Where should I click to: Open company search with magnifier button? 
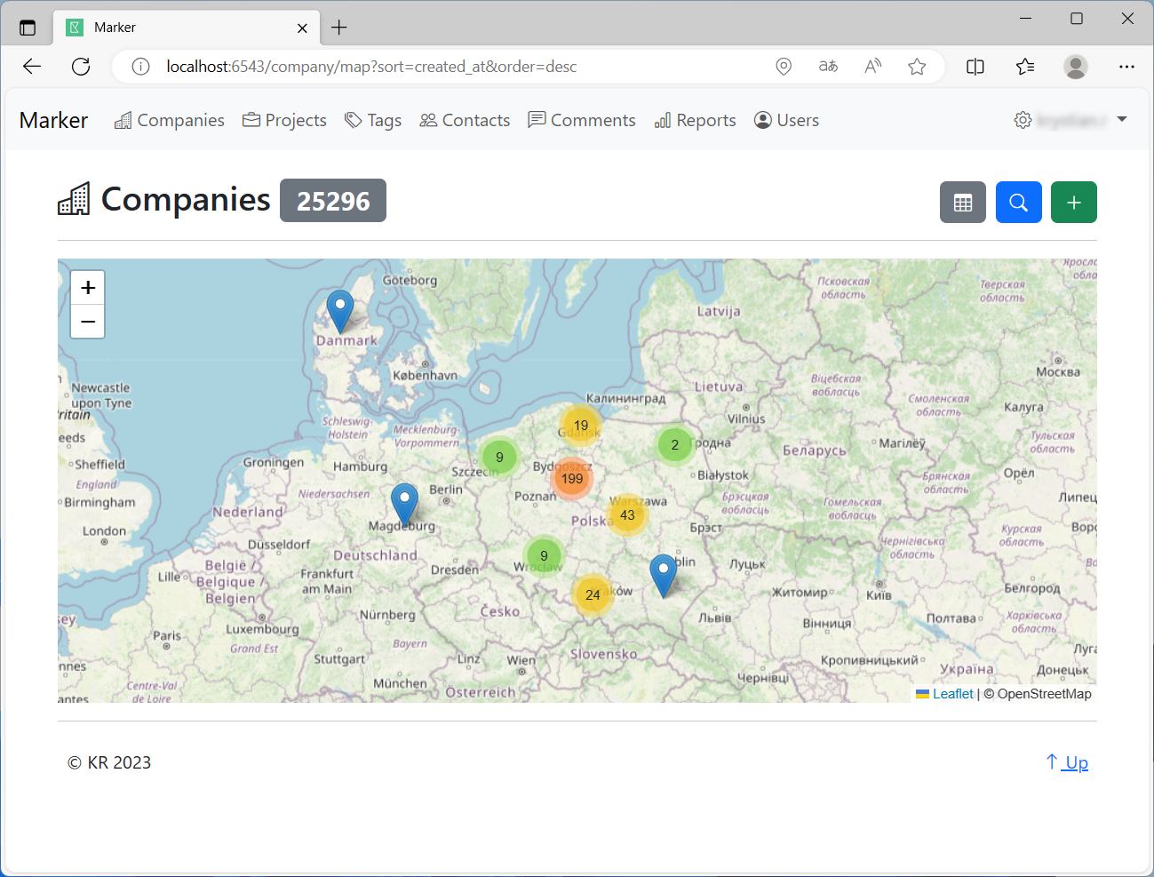click(1019, 203)
